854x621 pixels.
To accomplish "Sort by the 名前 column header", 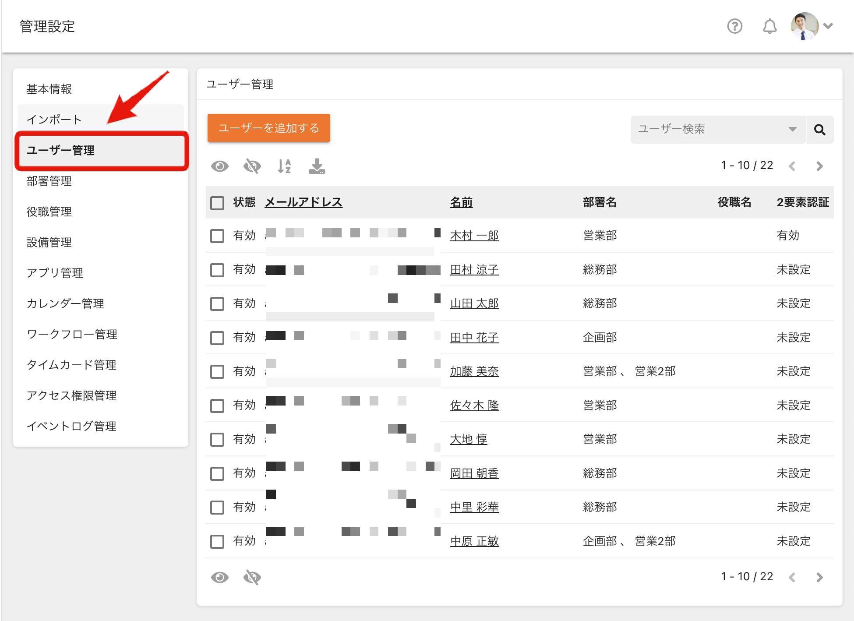I will point(461,202).
